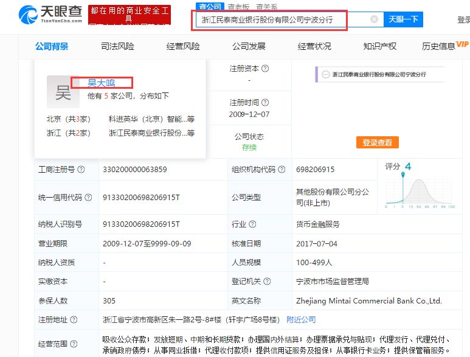
Task: Click the help icon next to 注册地址
Action: tap(74, 319)
